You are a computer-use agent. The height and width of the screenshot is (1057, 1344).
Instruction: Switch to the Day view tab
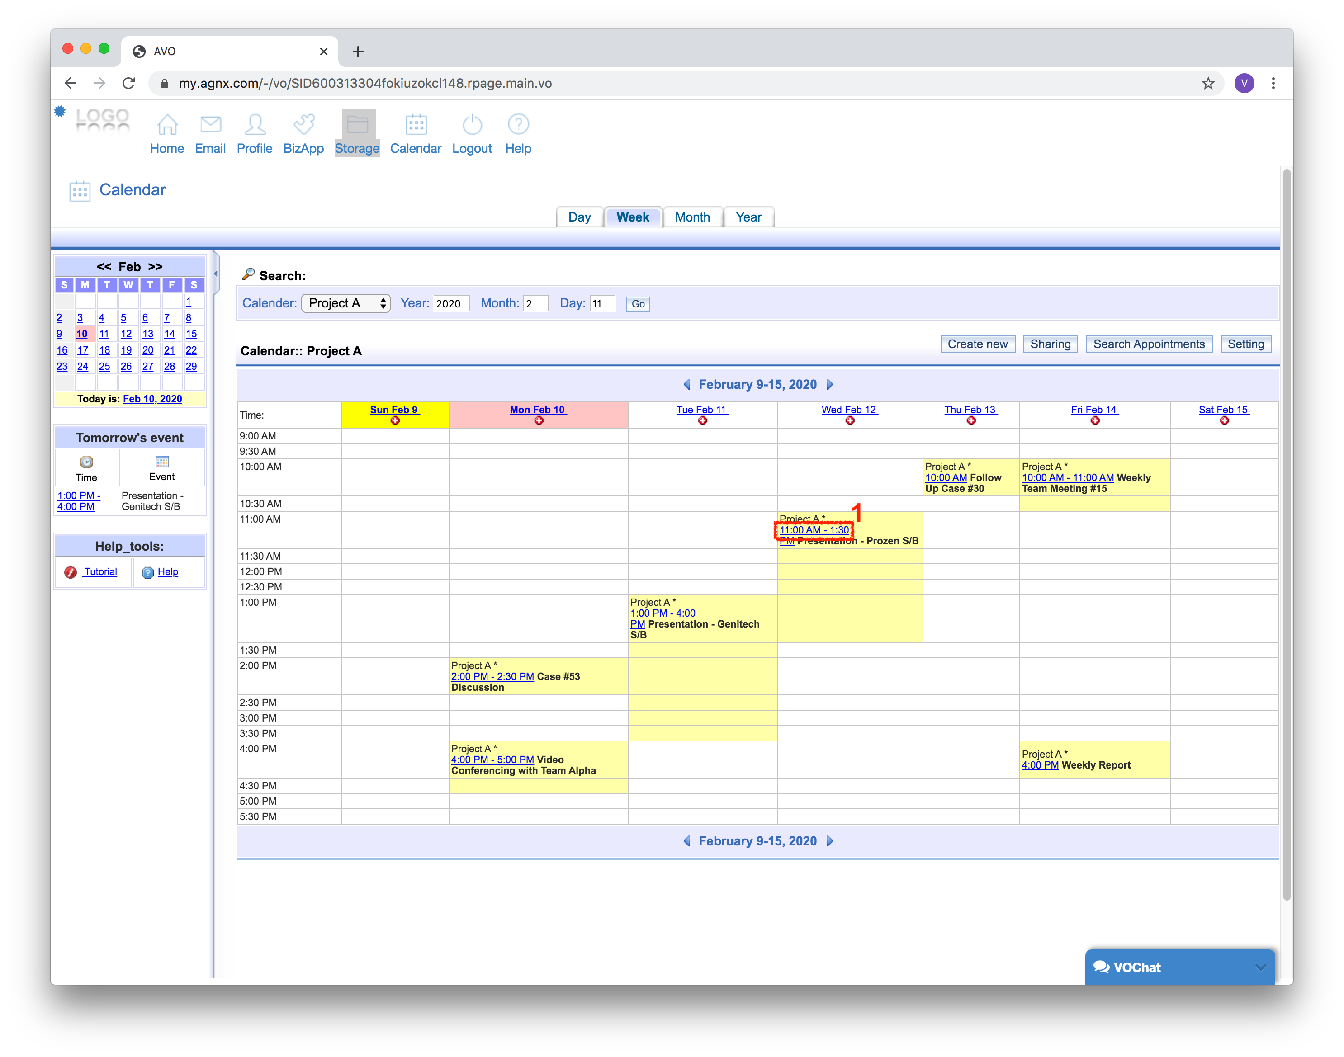[579, 217]
